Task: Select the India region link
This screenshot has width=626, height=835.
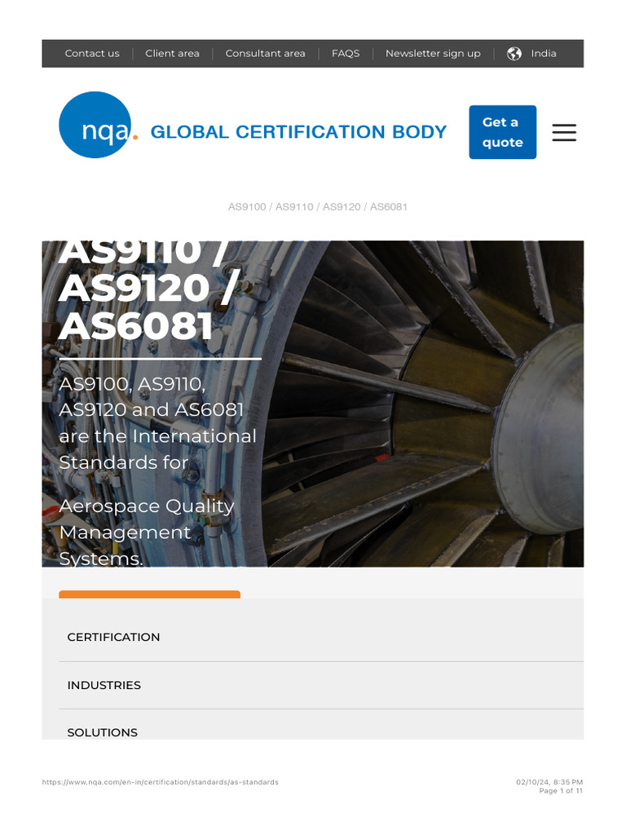Action: click(x=543, y=53)
